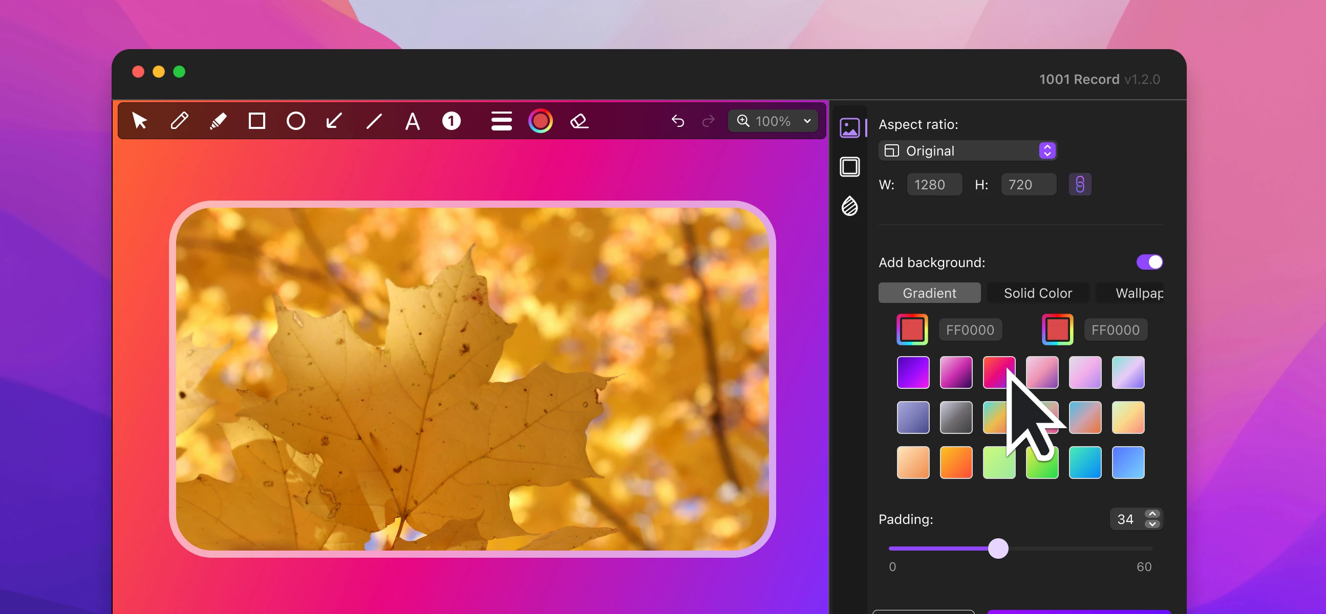Increase padding with the stepper up arrow
1326x614 pixels.
[x=1152, y=514]
